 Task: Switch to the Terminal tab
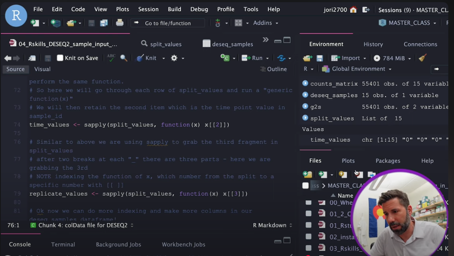[63, 245]
